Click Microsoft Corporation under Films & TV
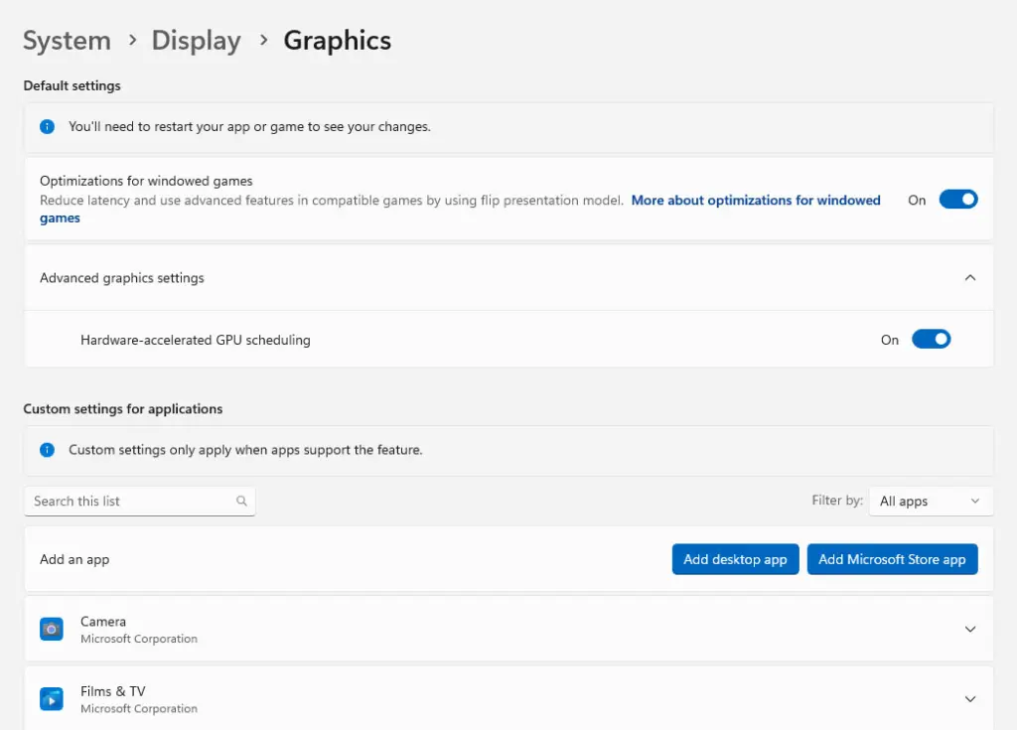The height and width of the screenshot is (730, 1017). 139,708
